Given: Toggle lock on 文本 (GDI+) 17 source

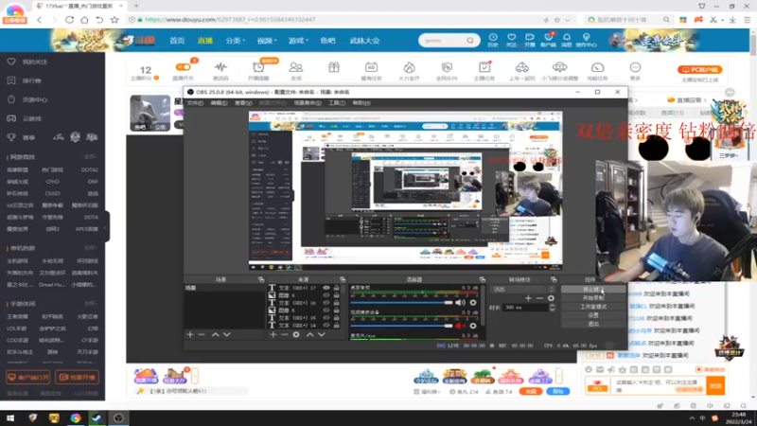Looking at the screenshot, I should 336,288.
